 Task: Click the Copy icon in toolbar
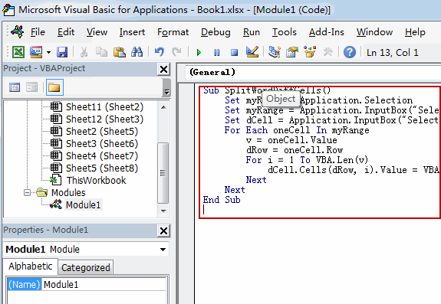[x=101, y=52]
